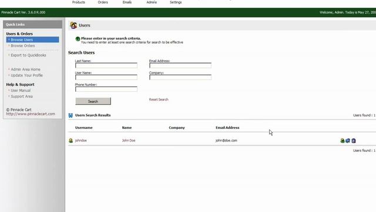
Task: Click the john@doe.com email cell
Action: 226,140
